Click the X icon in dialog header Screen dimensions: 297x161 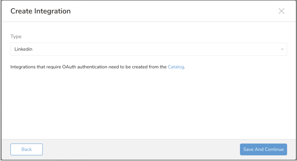point(281,11)
